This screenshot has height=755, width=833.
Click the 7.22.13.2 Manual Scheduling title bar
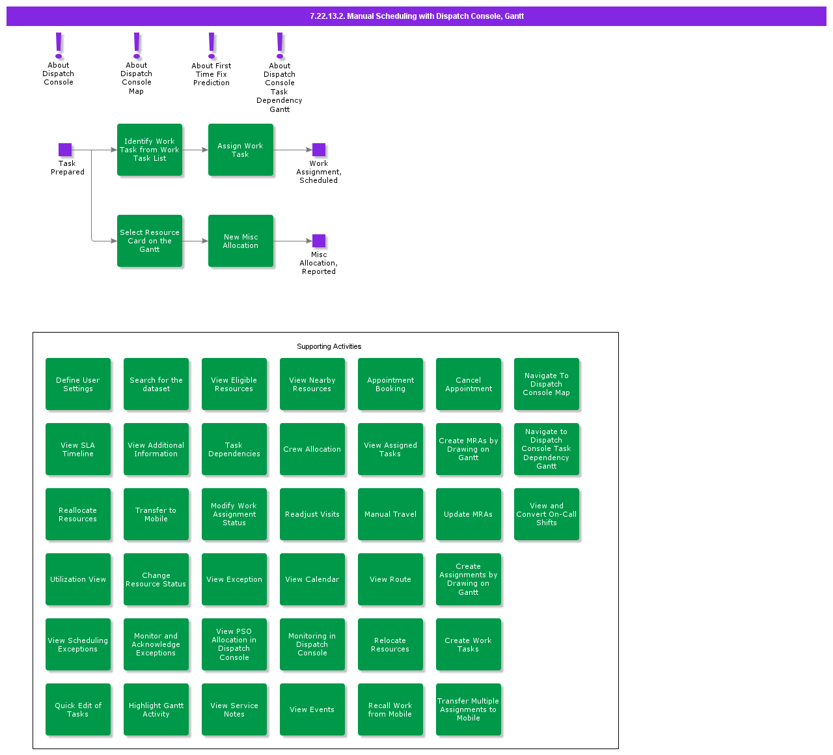tap(416, 16)
